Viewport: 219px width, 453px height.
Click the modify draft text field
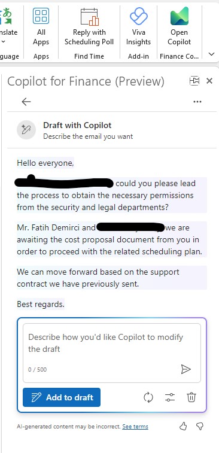112,353
